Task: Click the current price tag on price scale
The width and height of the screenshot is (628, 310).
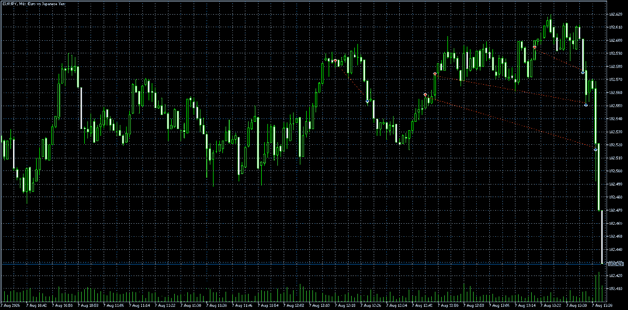Action: tap(615, 264)
